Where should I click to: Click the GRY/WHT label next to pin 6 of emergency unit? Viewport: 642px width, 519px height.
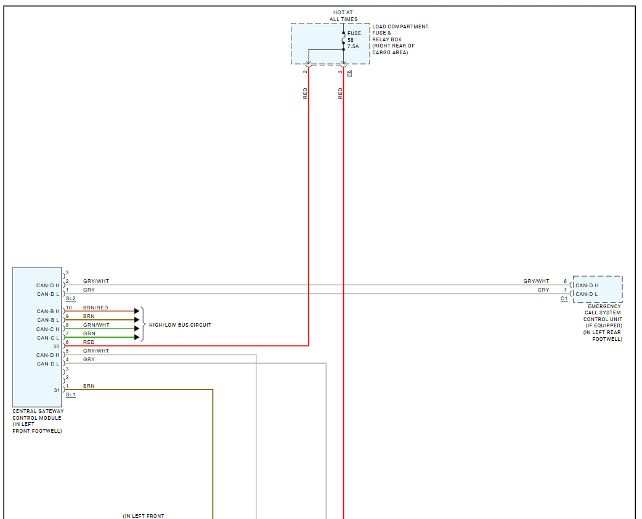[x=536, y=281]
